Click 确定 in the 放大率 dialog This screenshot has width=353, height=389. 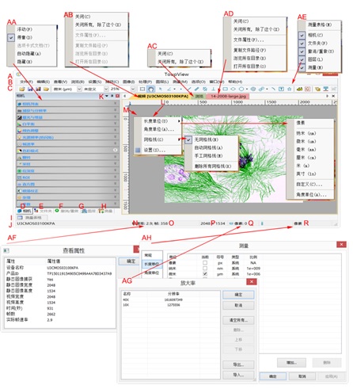(238, 295)
